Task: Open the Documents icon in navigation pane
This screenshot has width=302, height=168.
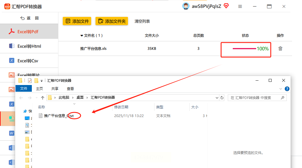Action: [x=27, y=125]
